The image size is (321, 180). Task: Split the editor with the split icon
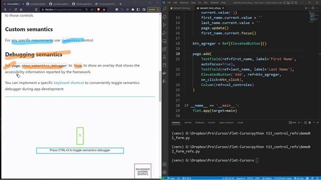point(313,8)
